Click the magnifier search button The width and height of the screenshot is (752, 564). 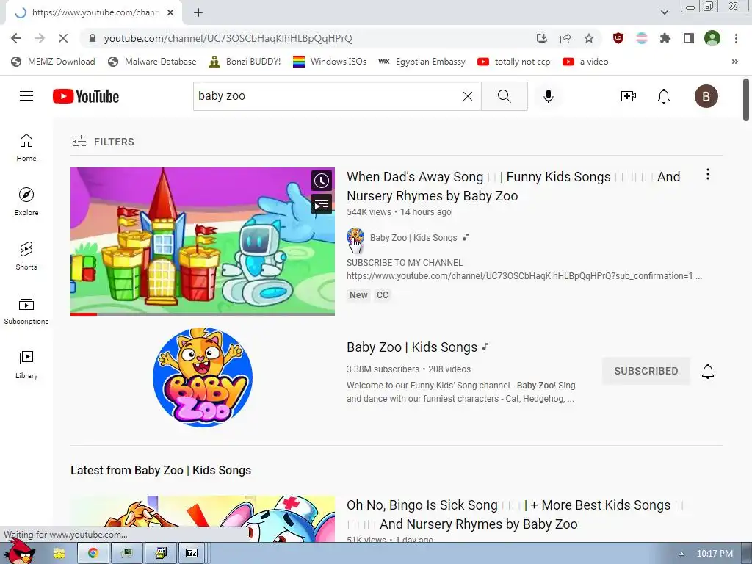point(504,96)
